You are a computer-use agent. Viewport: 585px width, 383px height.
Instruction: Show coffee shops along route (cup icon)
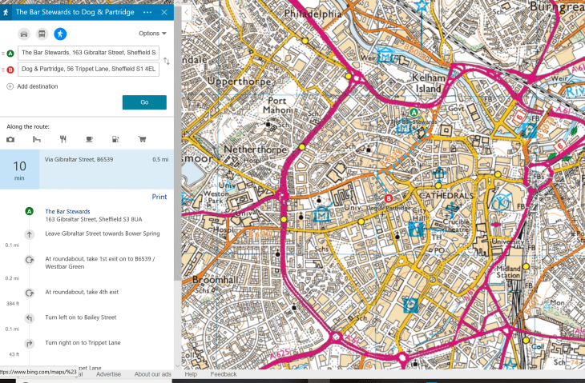click(x=90, y=139)
